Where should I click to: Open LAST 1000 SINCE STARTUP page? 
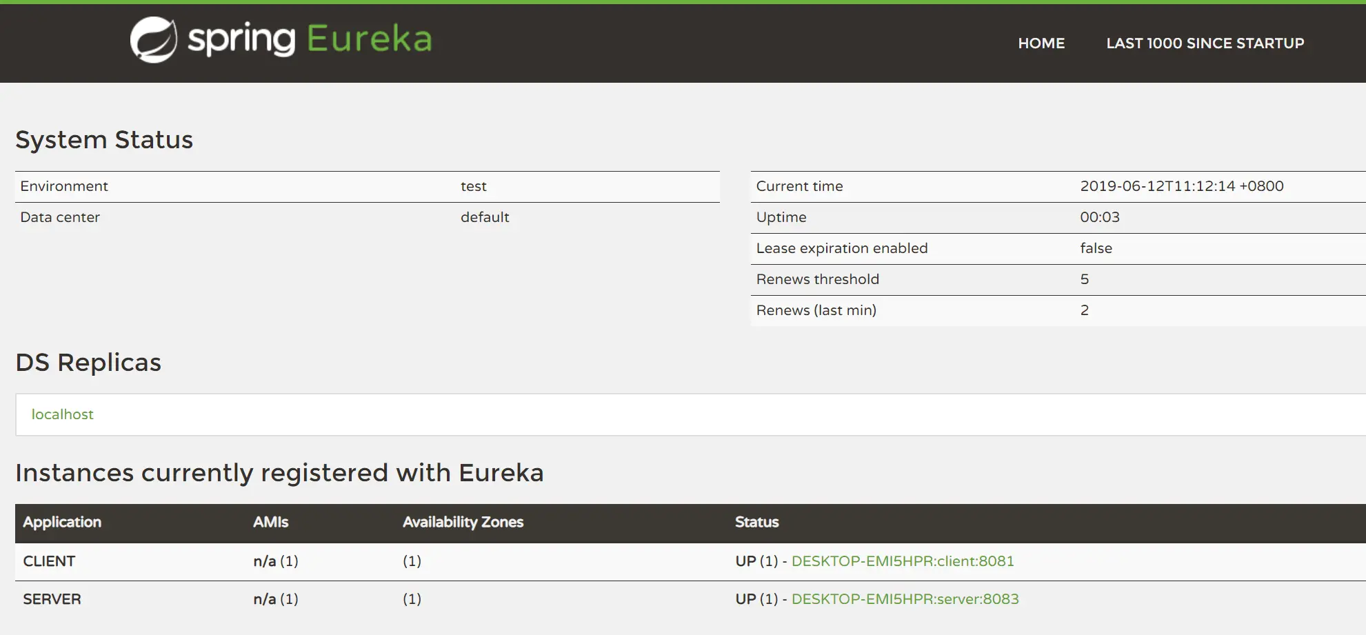tap(1205, 43)
